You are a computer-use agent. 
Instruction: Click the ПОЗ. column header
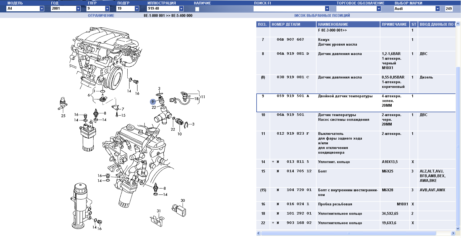pyautogui.click(x=263, y=24)
